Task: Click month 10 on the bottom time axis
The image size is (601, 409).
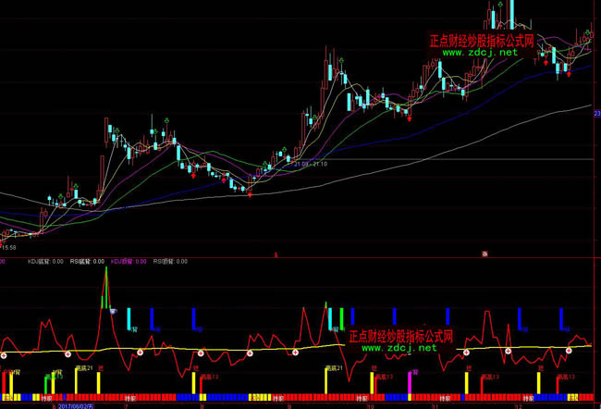Action: [x=371, y=405]
